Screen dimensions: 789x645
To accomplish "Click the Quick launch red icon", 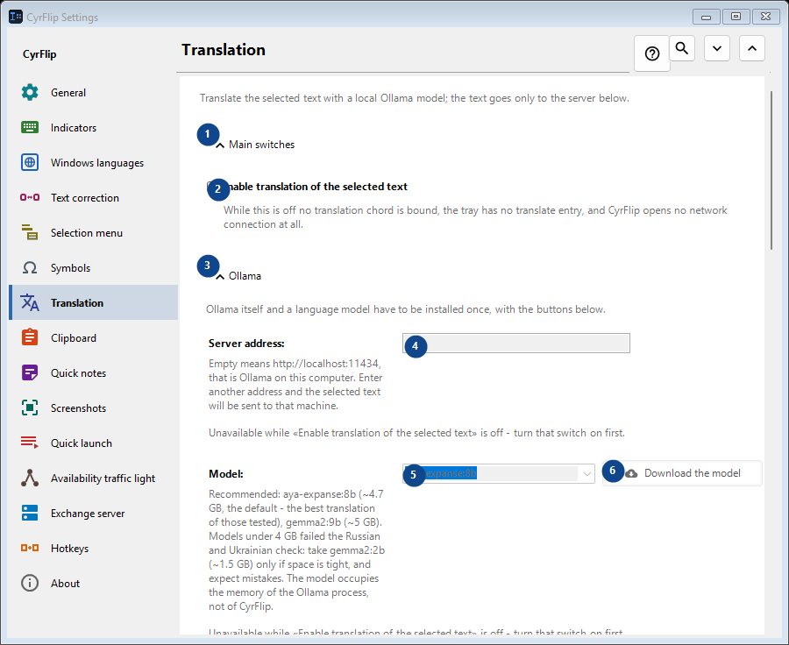I will tap(30, 443).
